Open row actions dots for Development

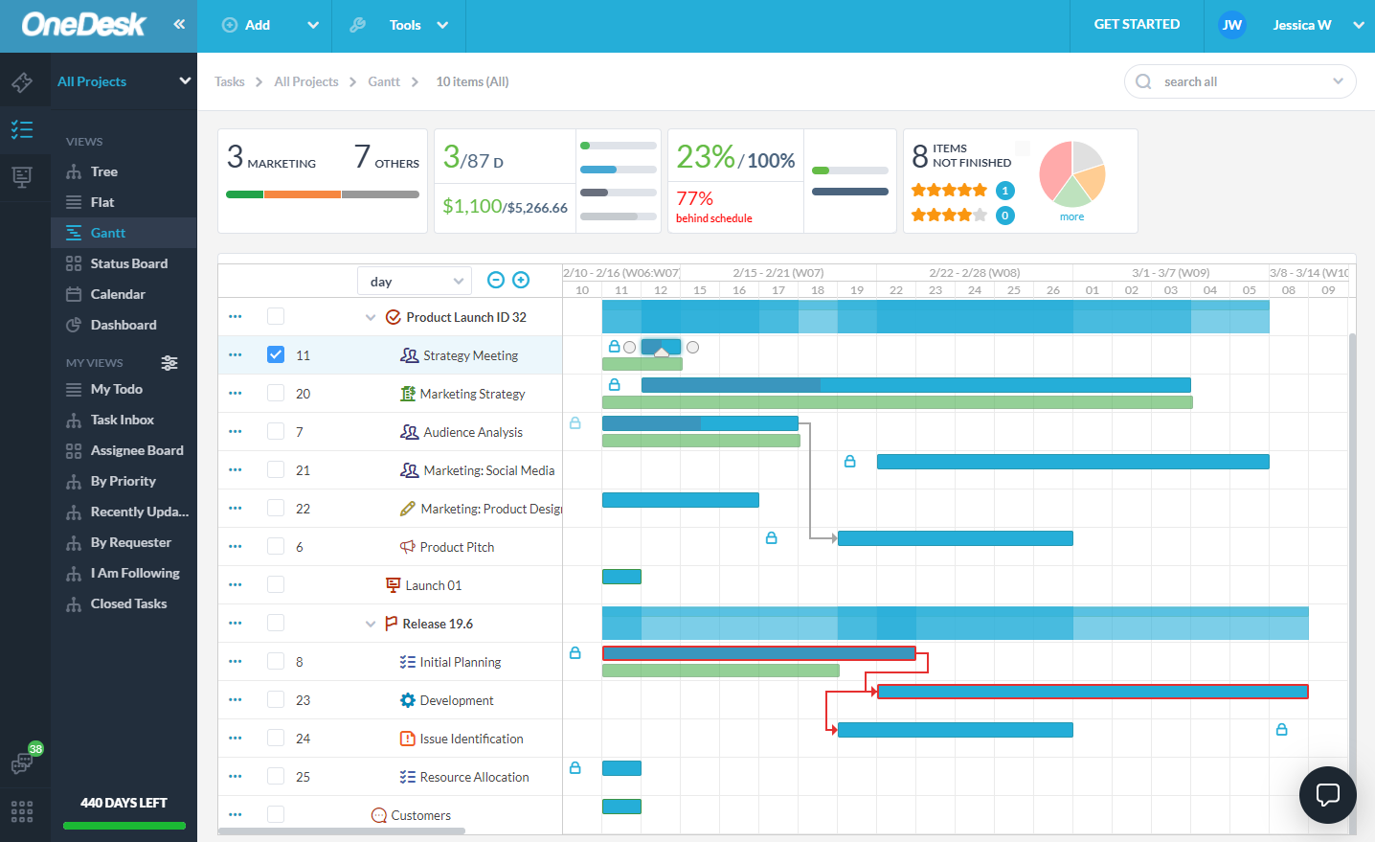tap(236, 699)
